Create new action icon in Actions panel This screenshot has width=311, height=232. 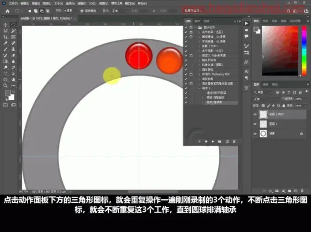pyautogui.click(x=227, y=141)
